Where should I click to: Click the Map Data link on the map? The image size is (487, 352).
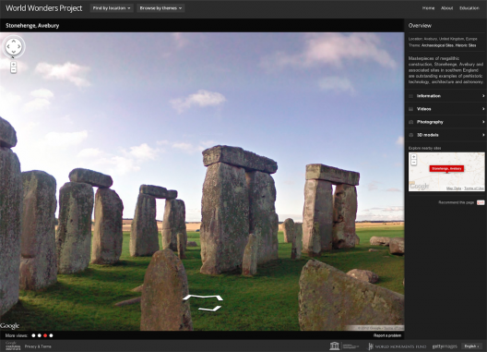coord(454,188)
